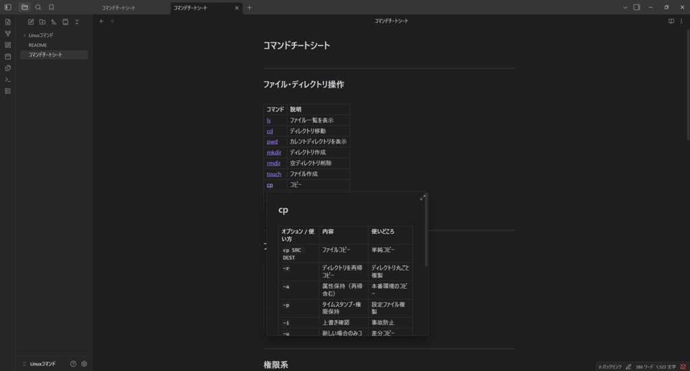Open the pwd link

[x=272, y=142]
